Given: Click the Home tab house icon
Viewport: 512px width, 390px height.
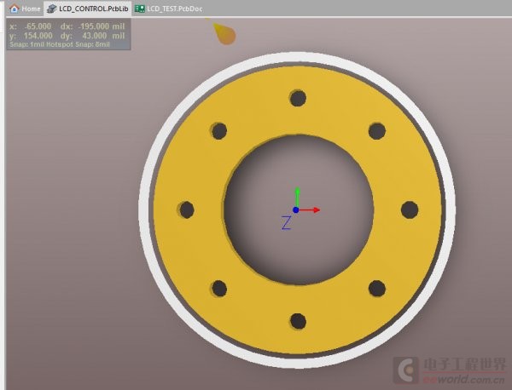Looking at the screenshot, I should point(14,9).
